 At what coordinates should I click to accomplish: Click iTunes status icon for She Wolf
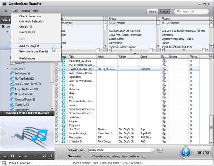[164, 129]
